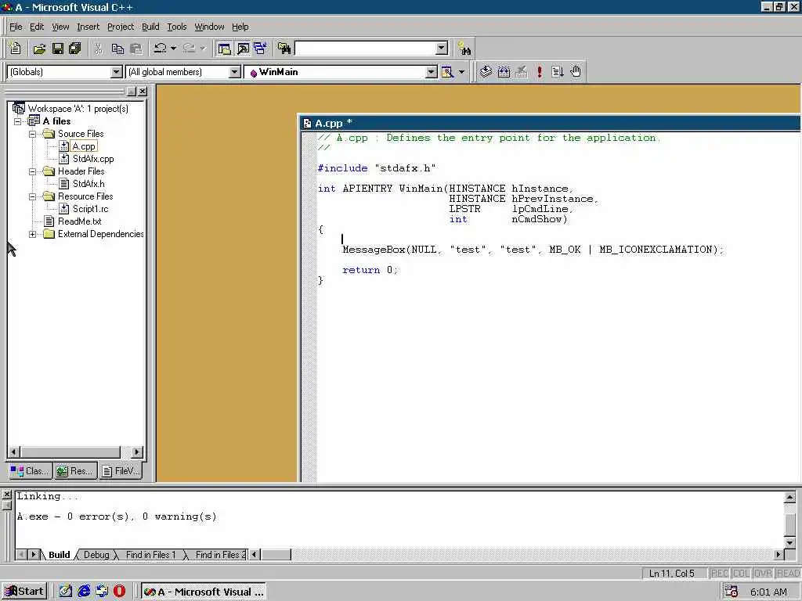Click inside the Find text field
Screen dimensions: 802x601
(365, 49)
